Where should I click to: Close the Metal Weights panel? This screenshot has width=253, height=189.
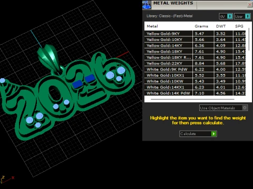click(x=249, y=5)
